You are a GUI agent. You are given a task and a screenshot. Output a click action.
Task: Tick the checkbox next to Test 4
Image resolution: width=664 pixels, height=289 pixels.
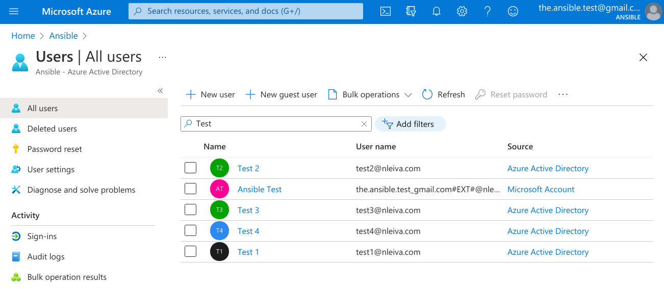(190, 231)
